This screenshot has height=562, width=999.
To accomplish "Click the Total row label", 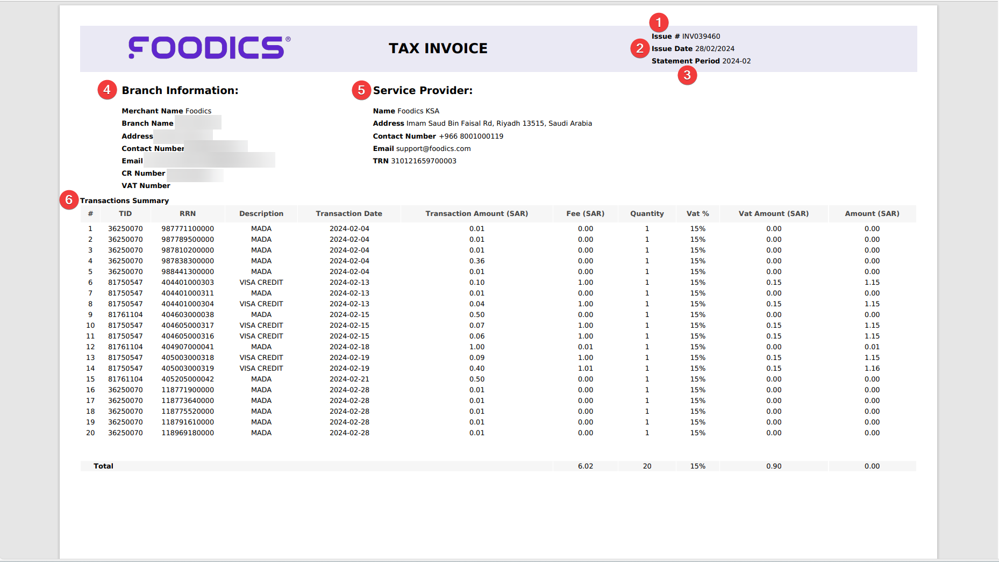I will coord(103,466).
